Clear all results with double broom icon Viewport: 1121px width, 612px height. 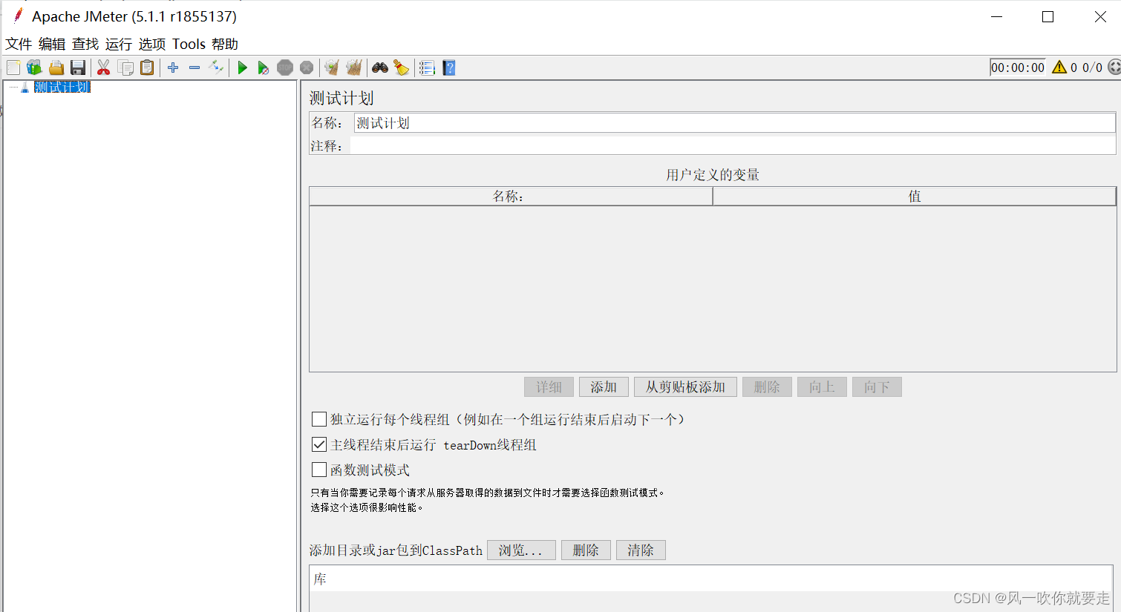(354, 68)
